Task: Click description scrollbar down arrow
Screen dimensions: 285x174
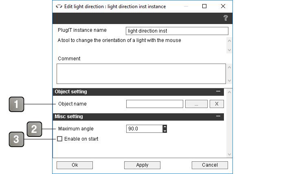Action: pyautogui.click(x=229, y=50)
